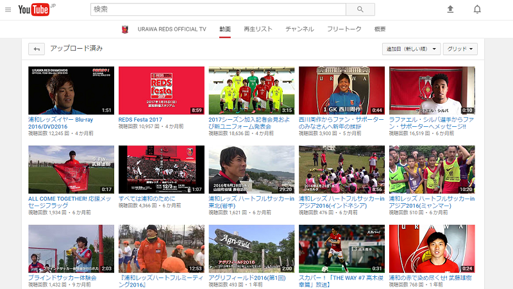
Task: Click the YouTube logo
Action: (x=34, y=10)
